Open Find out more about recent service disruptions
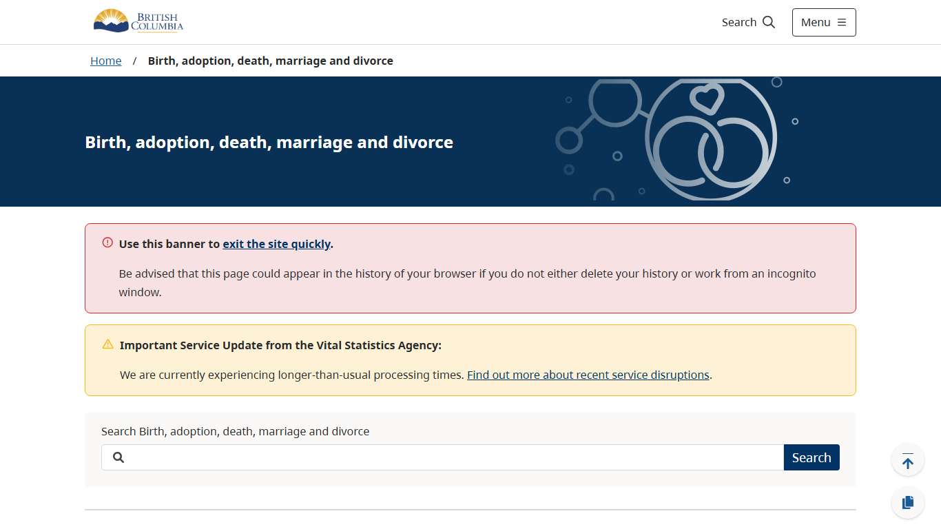Screen dimensions: 941x529 pos(588,375)
